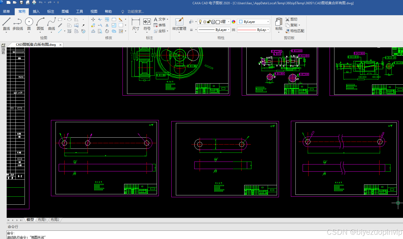403x239 pixels.
Task: Open the black linetype ByLayer dropdown
Action: (x=214, y=30)
